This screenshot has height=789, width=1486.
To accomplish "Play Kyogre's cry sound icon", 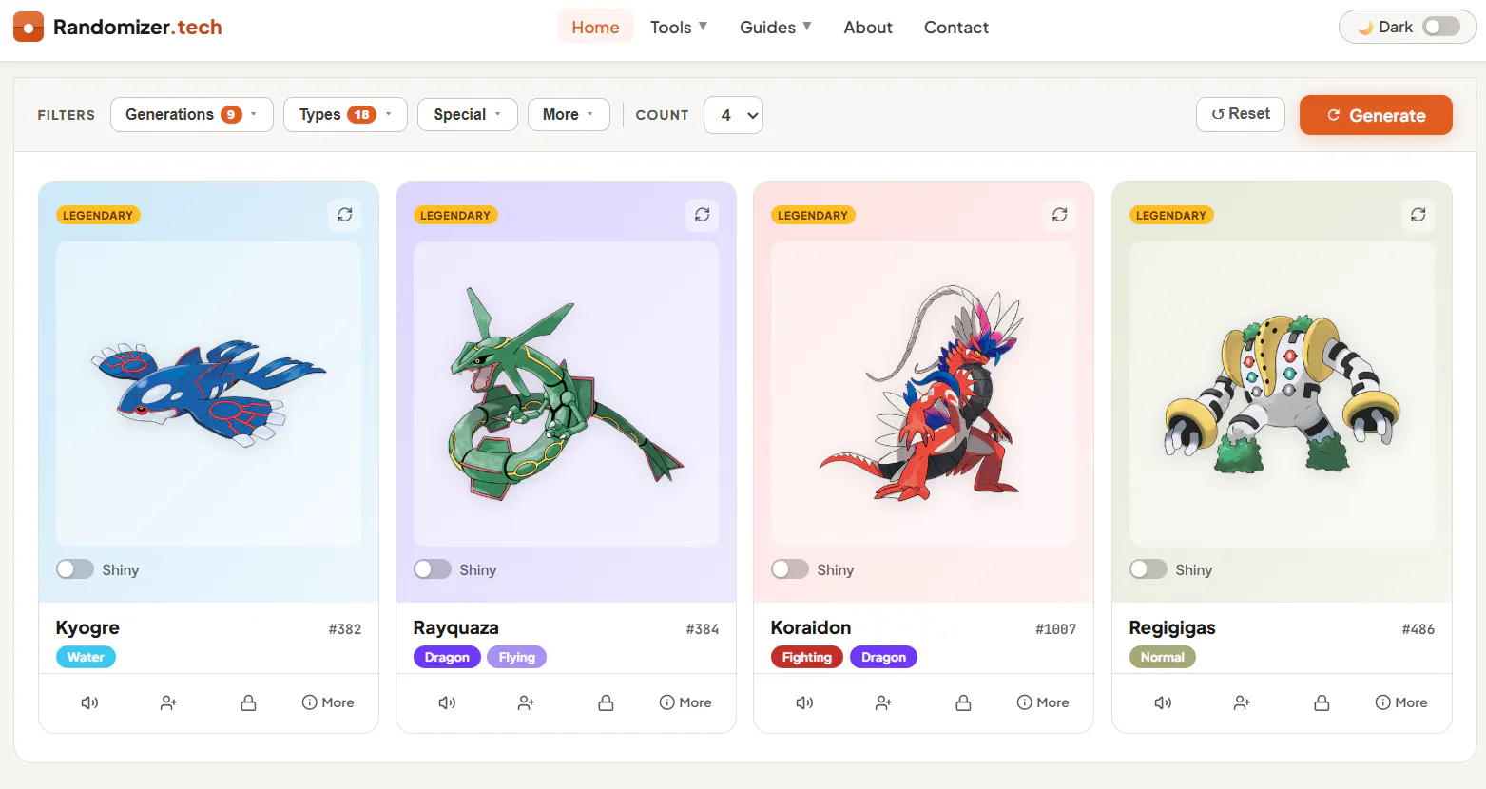I will [89, 702].
